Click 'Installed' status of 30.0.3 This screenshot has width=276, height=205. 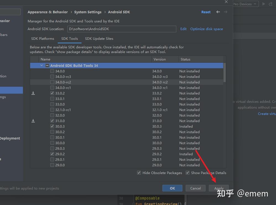coord(186,126)
